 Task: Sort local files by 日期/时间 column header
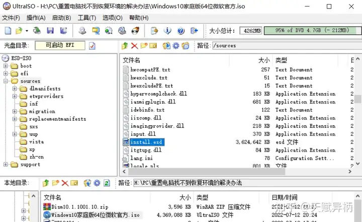[x=285, y=197]
